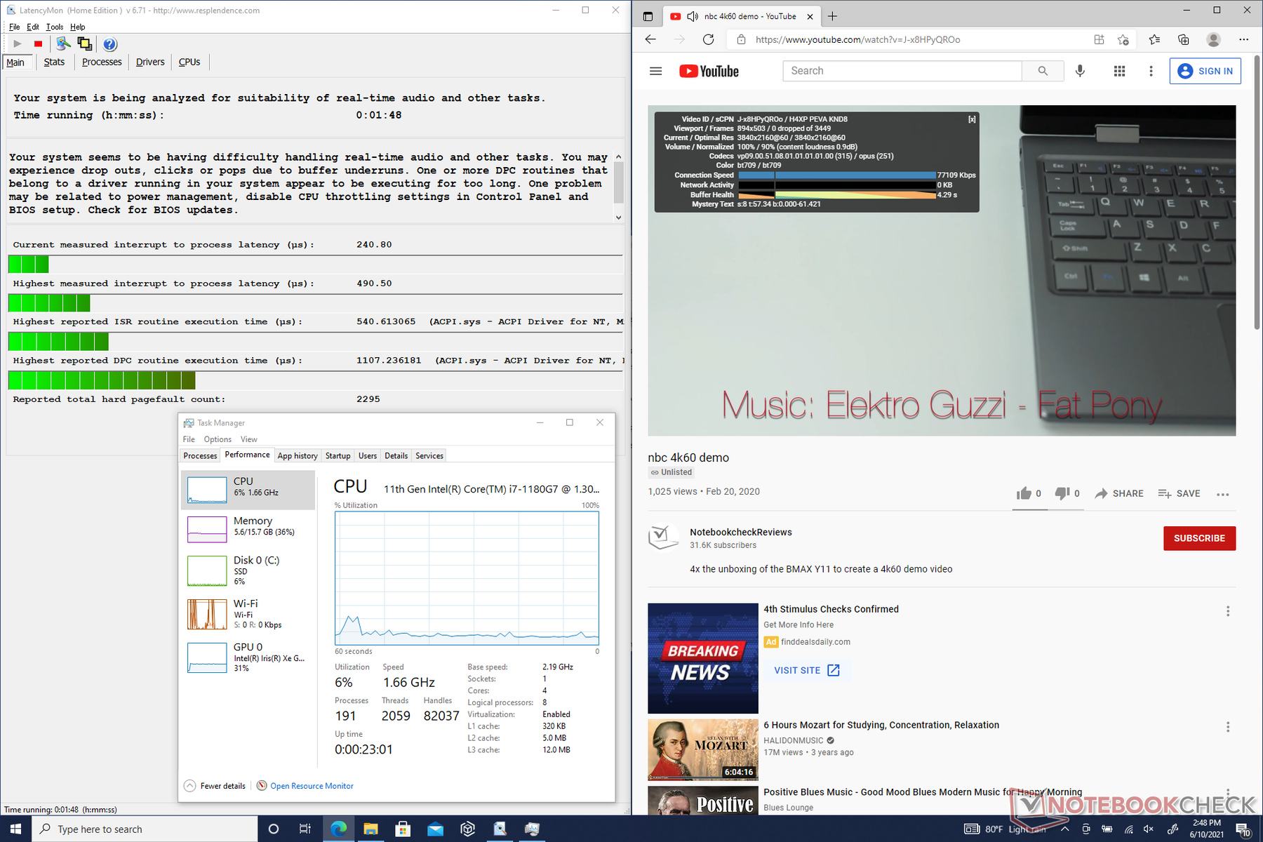1263x842 pixels.
Task: Go to the YouTube home logo
Action: [709, 71]
